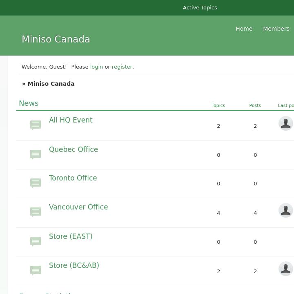Click last poster avatar in Vancouver Office row
The image size is (294, 294).
[285, 210]
